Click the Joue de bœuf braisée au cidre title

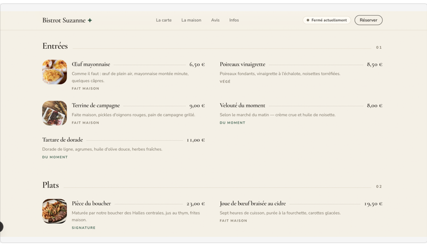pyautogui.click(x=253, y=204)
